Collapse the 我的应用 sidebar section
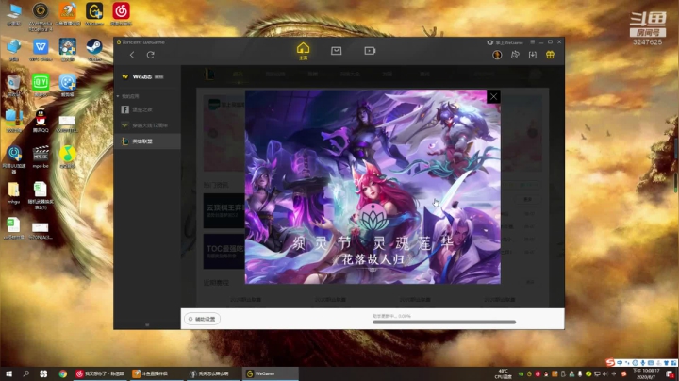The image size is (679, 381). pos(118,96)
